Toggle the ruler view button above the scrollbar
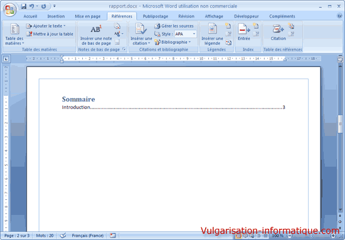345x240 pixels. [340, 59]
